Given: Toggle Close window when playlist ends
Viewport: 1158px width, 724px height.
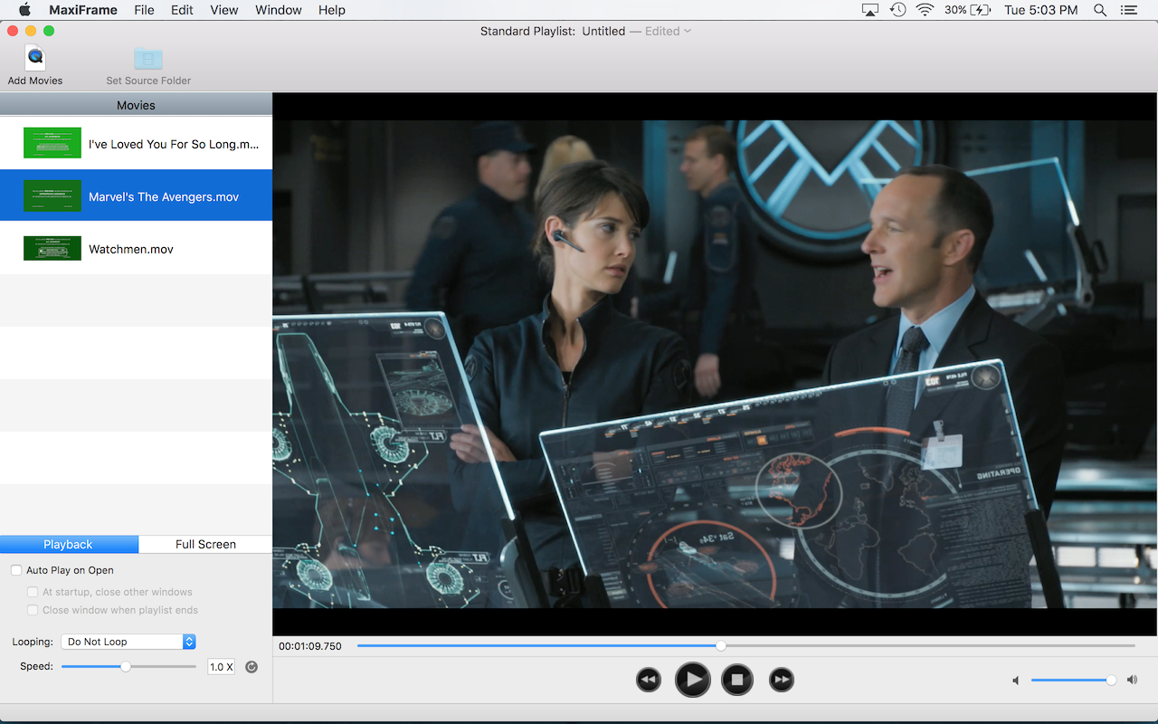Looking at the screenshot, I should [33, 610].
